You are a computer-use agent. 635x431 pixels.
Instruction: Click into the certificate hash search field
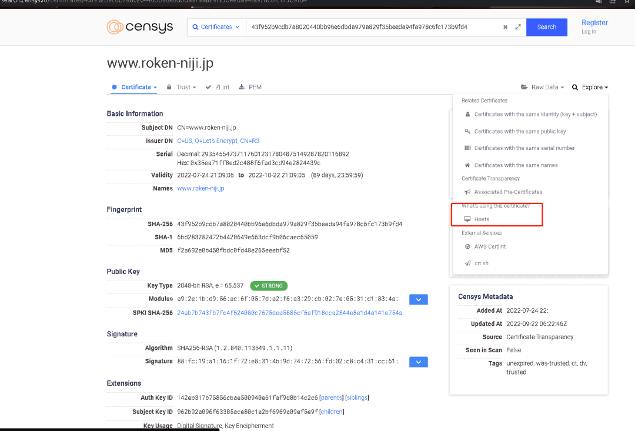click(x=373, y=27)
